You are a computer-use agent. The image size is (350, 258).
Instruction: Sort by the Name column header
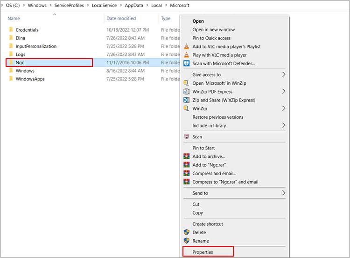click(14, 19)
